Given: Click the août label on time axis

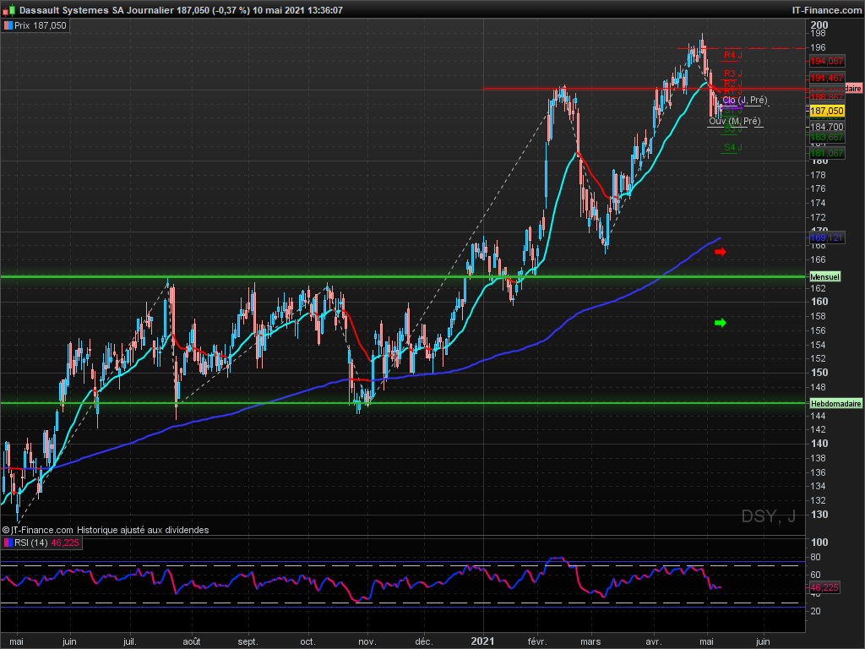Looking at the screenshot, I should click(x=192, y=641).
